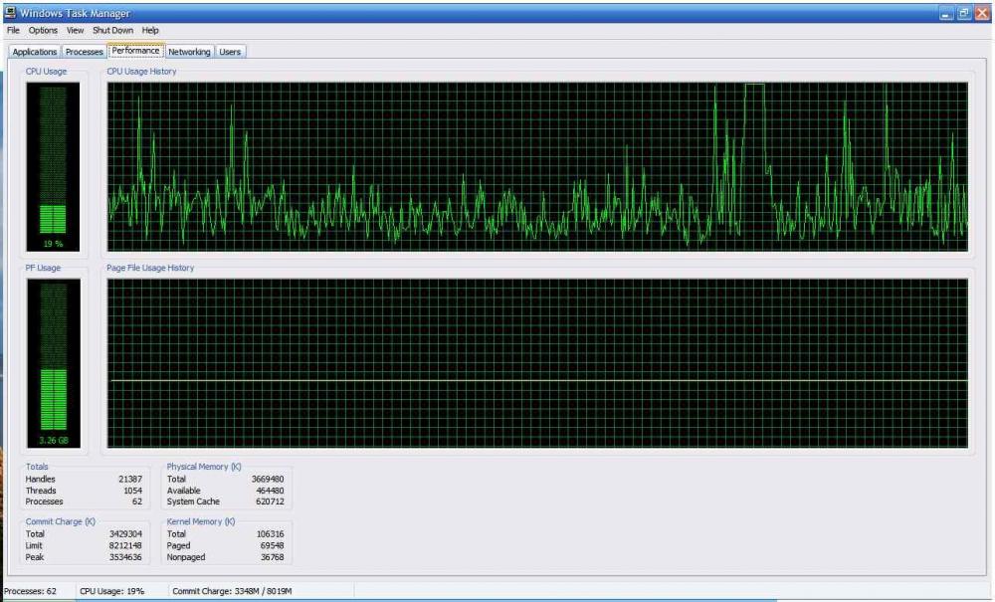Open the Options menu
Screen dimensions: 995x602
[x=43, y=31]
